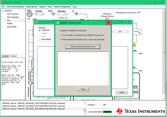Switch to the Context tab

13,56
